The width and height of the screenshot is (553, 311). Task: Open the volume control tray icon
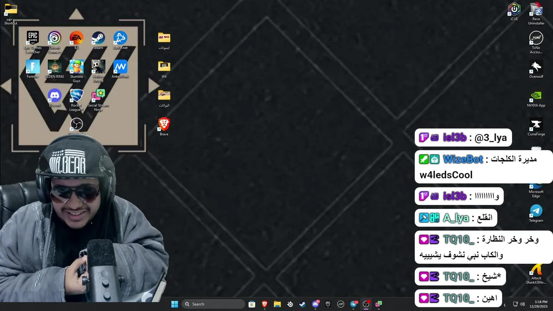[522, 304]
